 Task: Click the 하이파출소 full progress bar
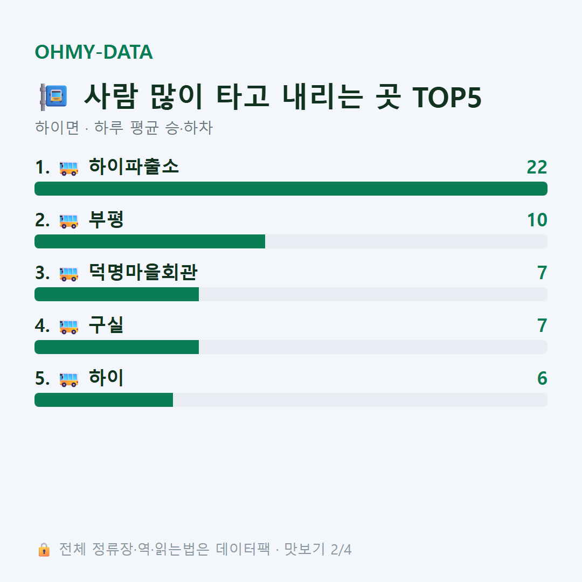pyautogui.click(x=291, y=189)
